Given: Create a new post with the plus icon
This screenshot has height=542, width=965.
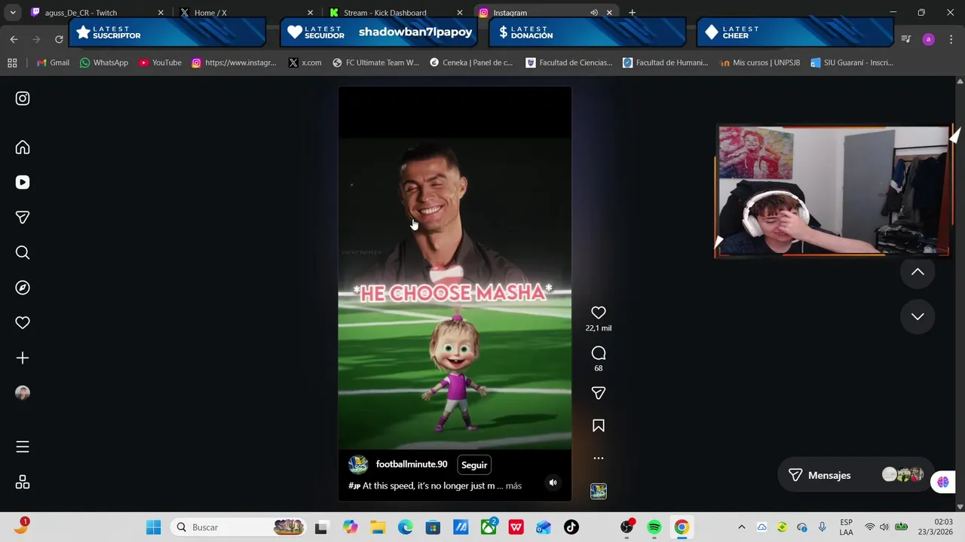Looking at the screenshot, I should pos(23,358).
